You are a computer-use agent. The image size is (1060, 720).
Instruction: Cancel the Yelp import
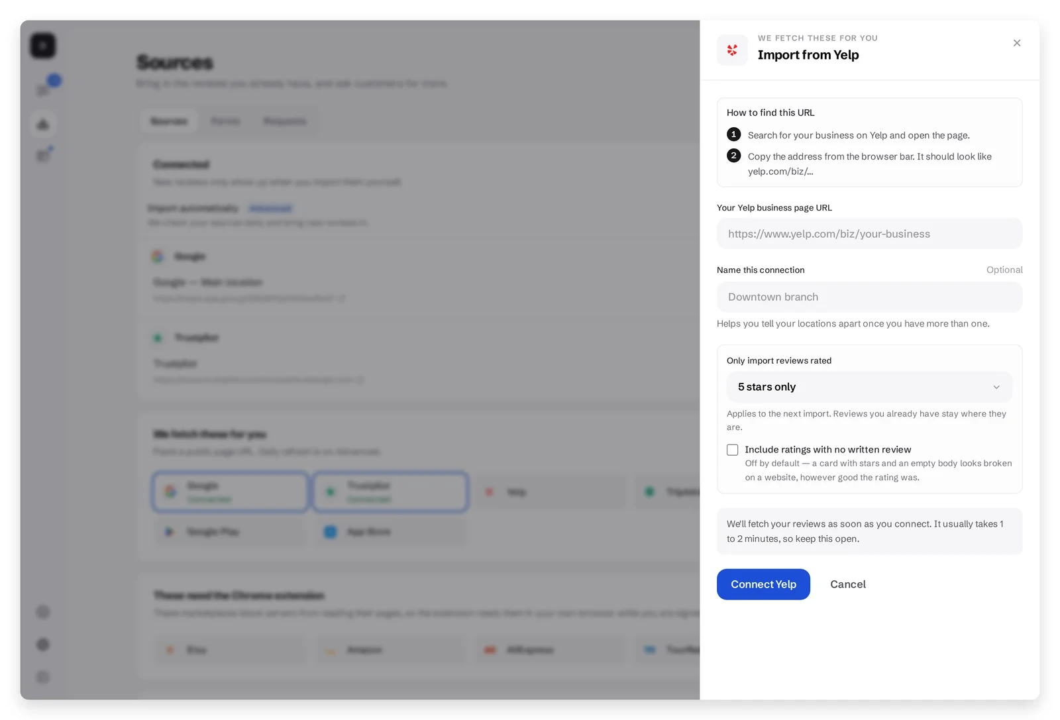point(848,584)
